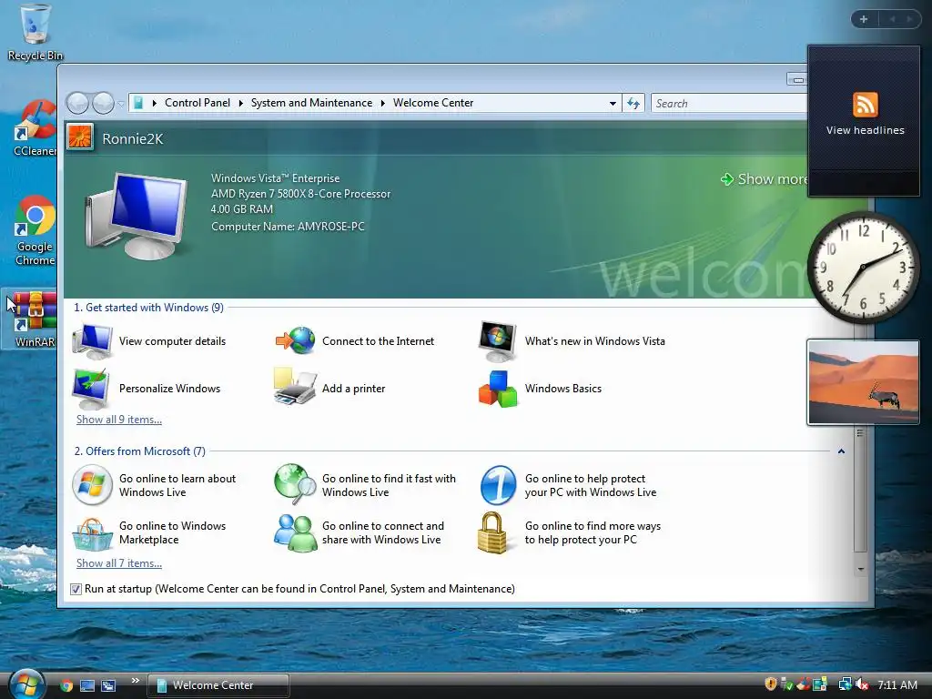Screen dimensions: 932x699
Task: Select the Add a printer icon
Action: pos(295,387)
